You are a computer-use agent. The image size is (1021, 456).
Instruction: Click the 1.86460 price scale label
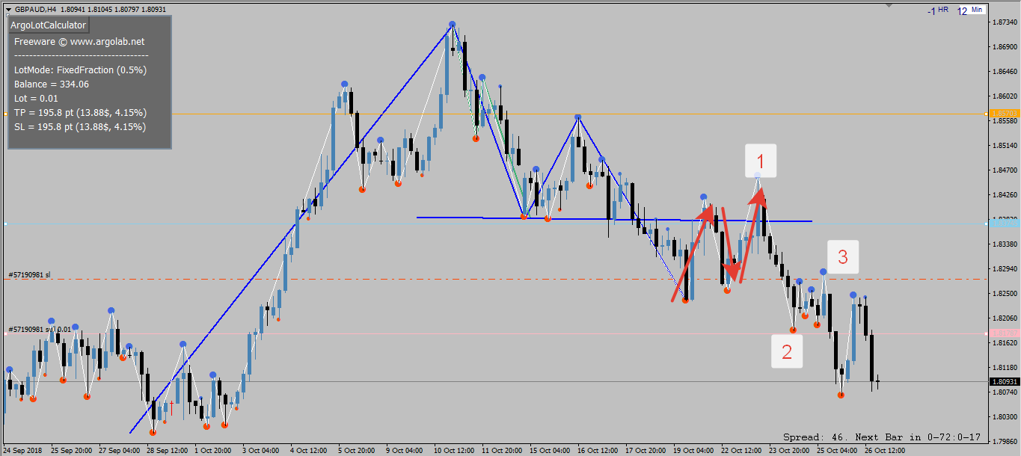point(1005,72)
